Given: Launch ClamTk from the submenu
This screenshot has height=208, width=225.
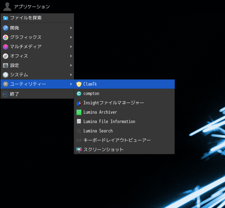Looking at the screenshot, I should click(x=124, y=84).
